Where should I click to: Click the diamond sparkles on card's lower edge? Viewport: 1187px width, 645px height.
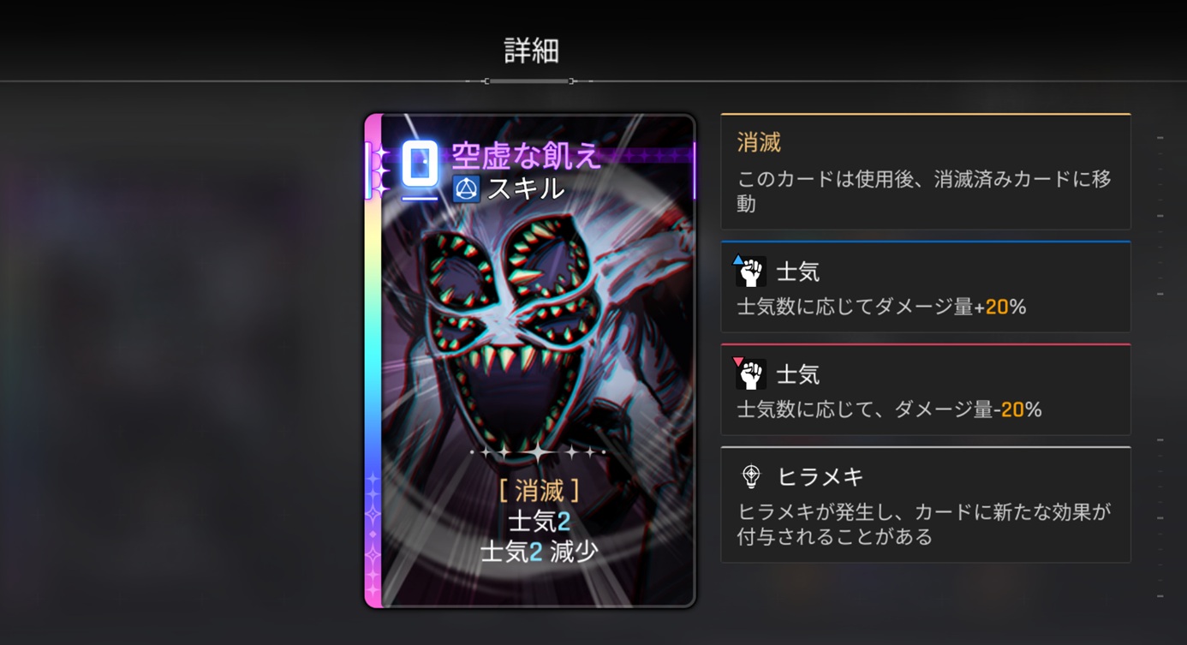click(373, 533)
